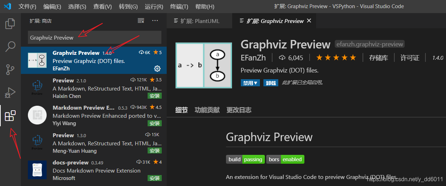Open the 终端(T) menu
Screen dimensions: 446x186
coord(179,6)
